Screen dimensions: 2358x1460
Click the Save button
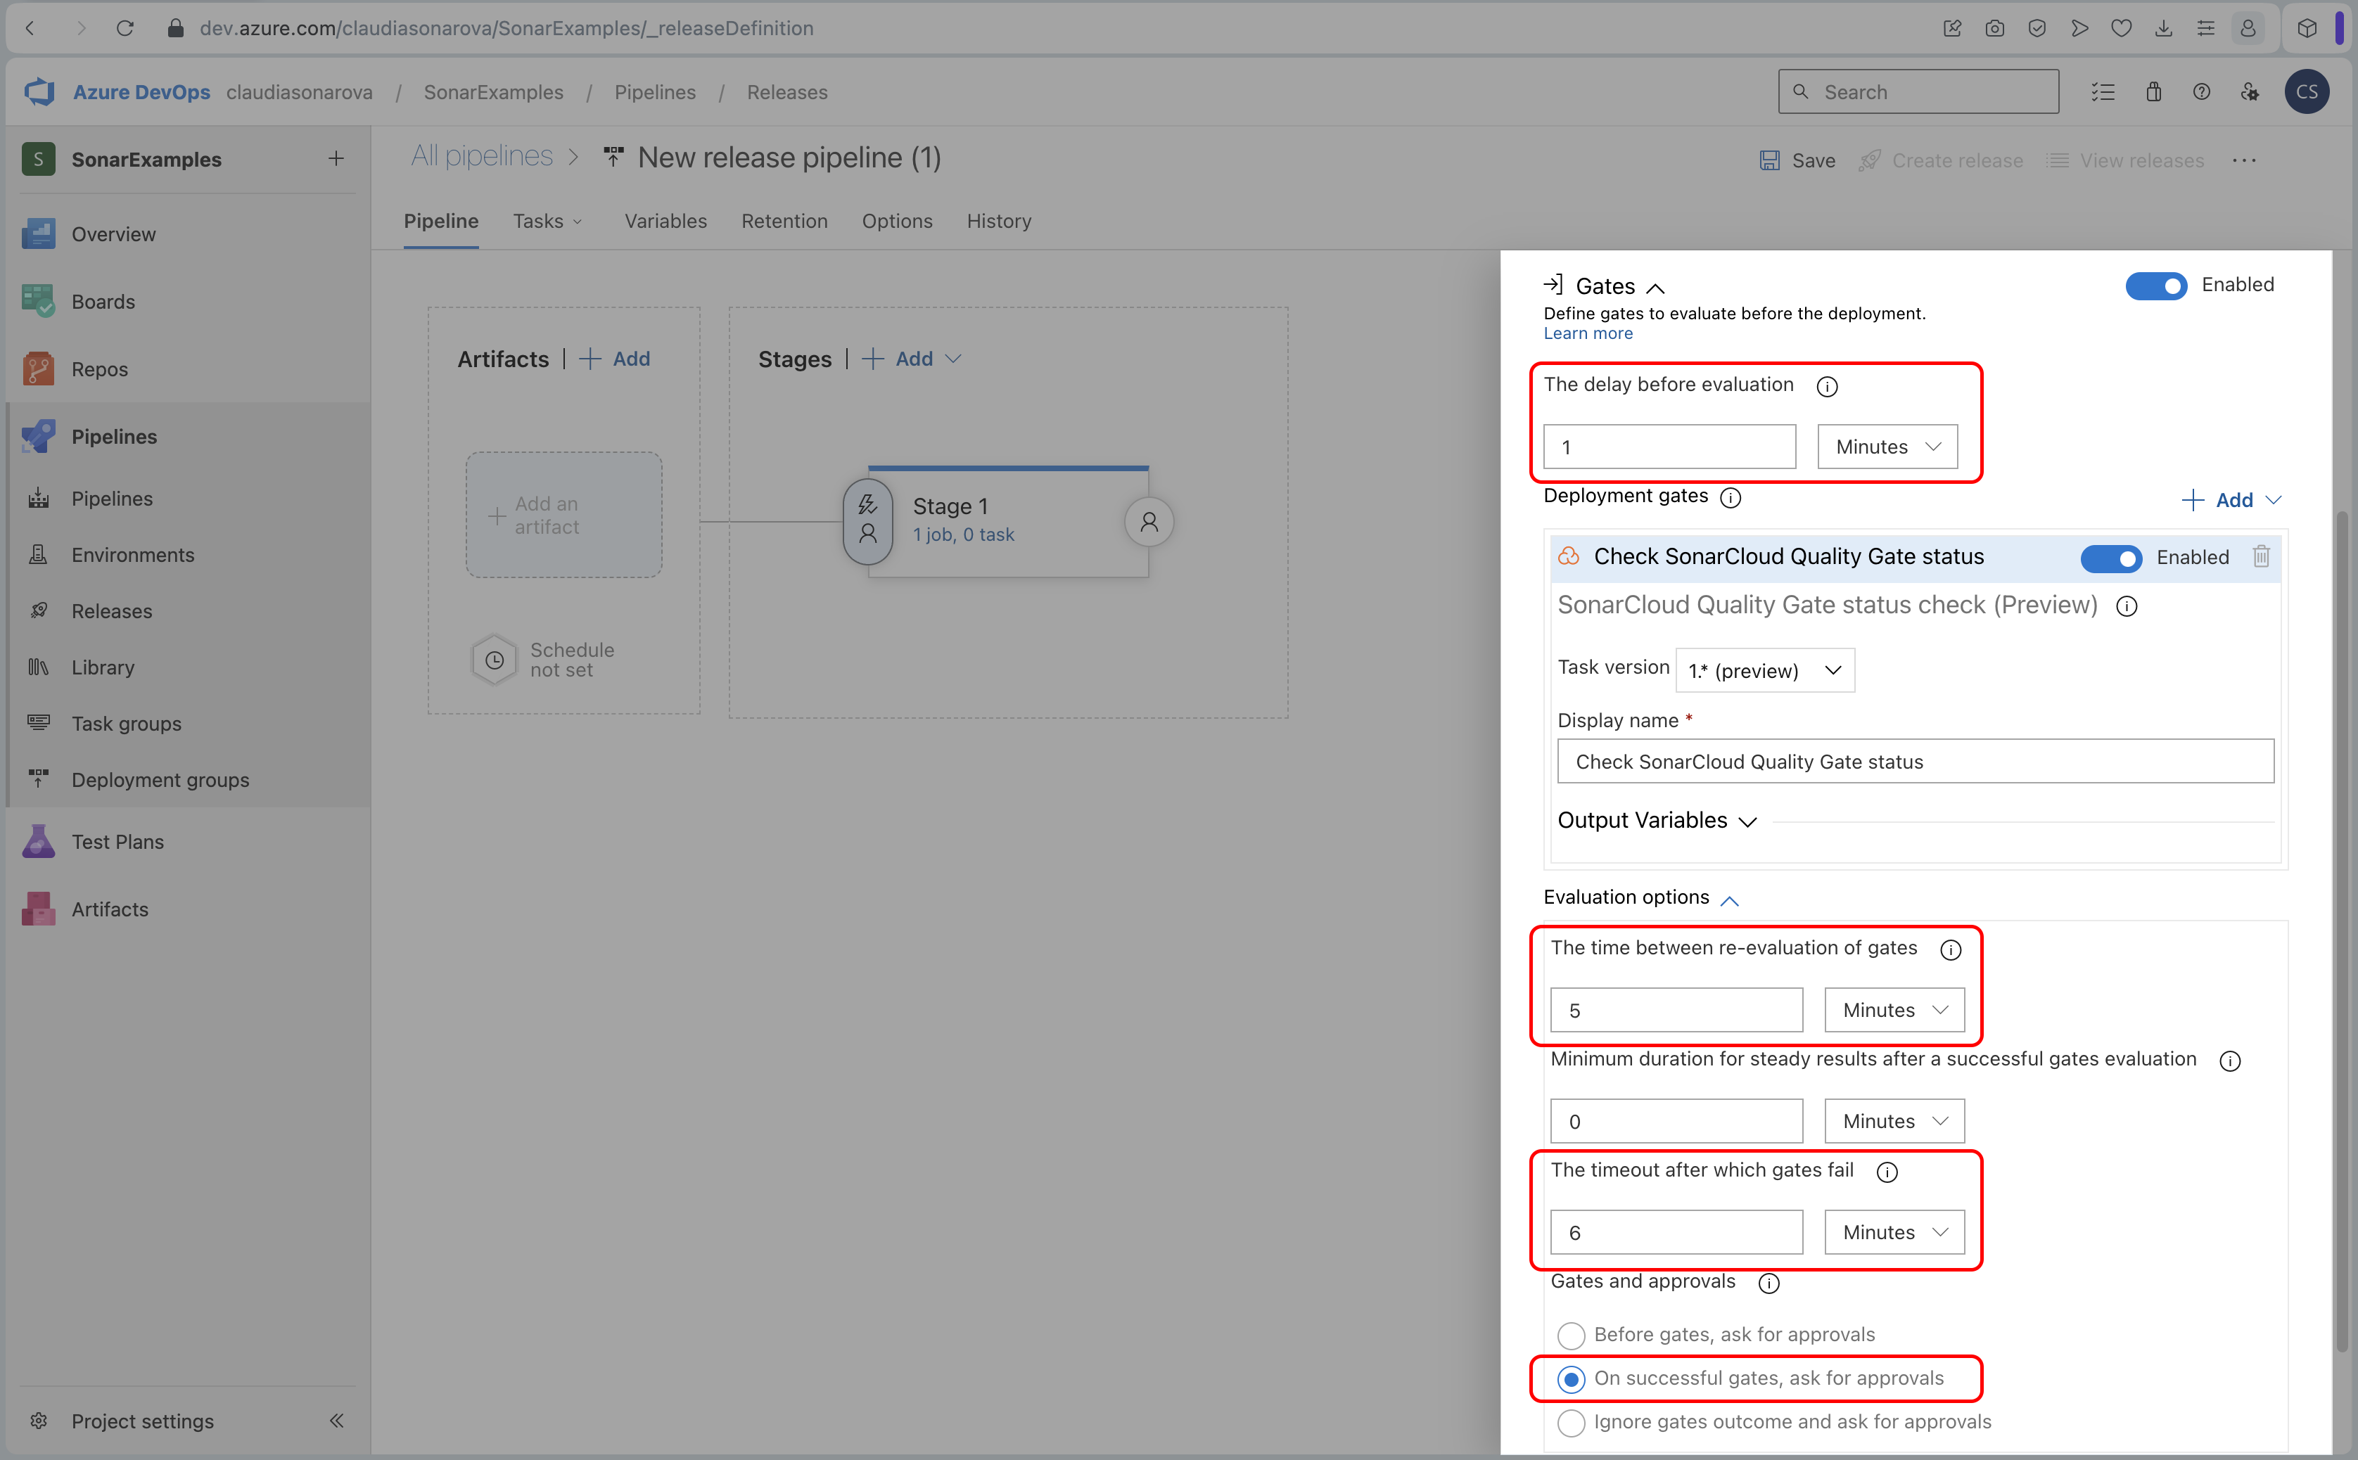click(1797, 160)
